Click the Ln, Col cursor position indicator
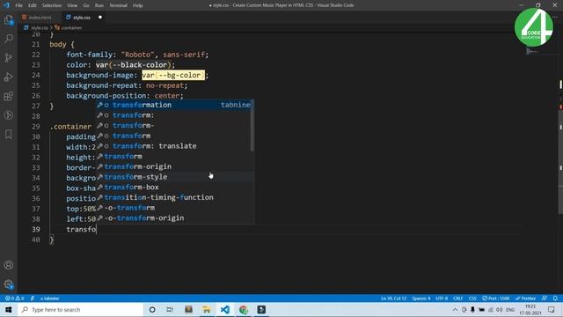 tap(393, 299)
